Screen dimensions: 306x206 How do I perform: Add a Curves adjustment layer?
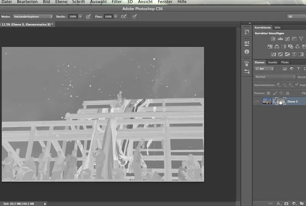[x=287, y=39]
